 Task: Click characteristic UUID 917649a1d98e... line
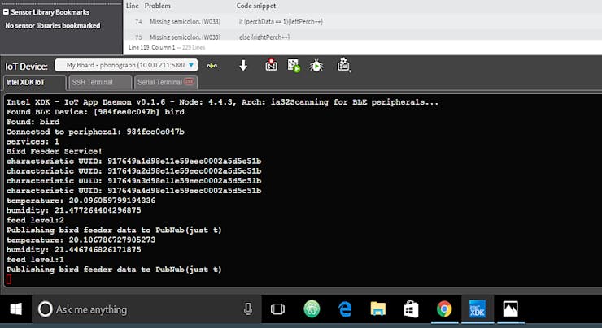(x=133, y=161)
